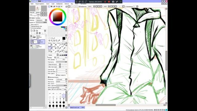Toggle Фикс непр-ть checkbox in layer panel
This screenshot has width=197, height=111.
[30, 25]
